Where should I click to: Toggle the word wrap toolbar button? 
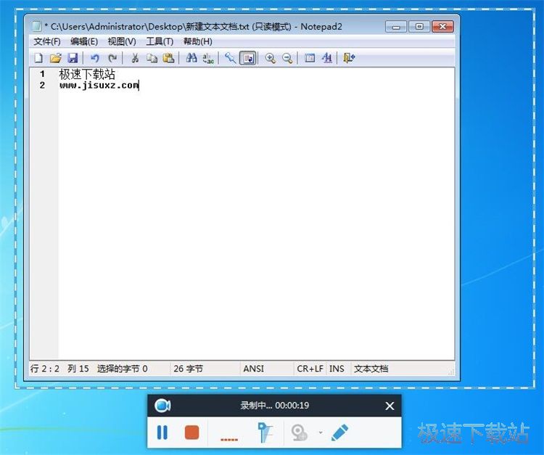[248, 58]
